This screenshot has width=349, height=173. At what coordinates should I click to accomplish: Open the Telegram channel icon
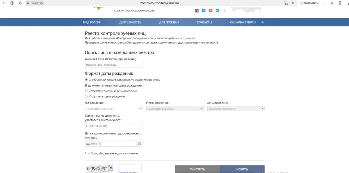click(x=204, y=10)
